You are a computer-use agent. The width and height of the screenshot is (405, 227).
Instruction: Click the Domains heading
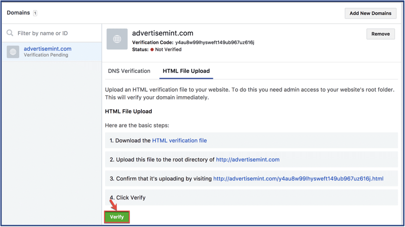tap(18, 13)
